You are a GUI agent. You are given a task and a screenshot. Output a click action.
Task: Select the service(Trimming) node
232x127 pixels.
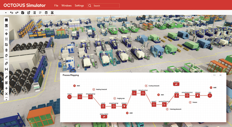[x=164, y=104]
